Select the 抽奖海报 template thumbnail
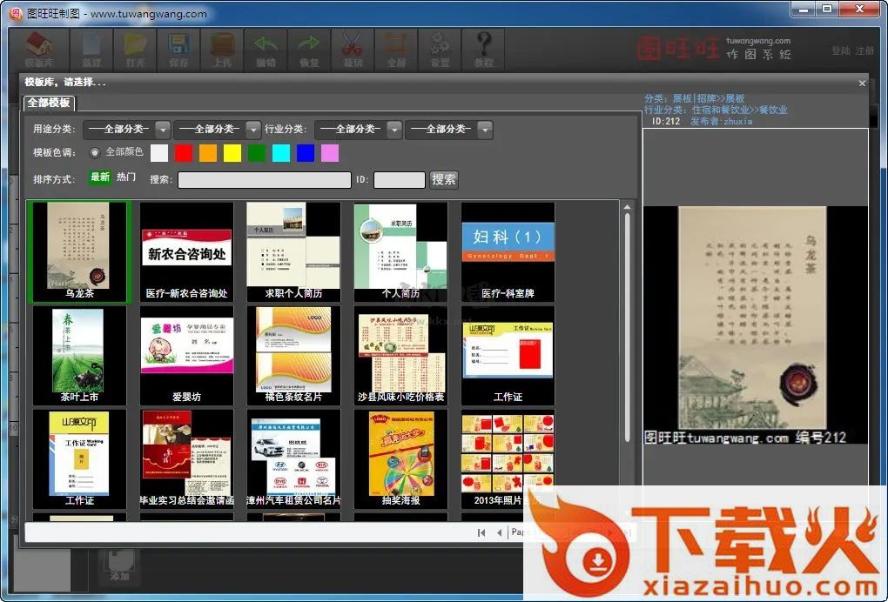 [x=400, y=458]
